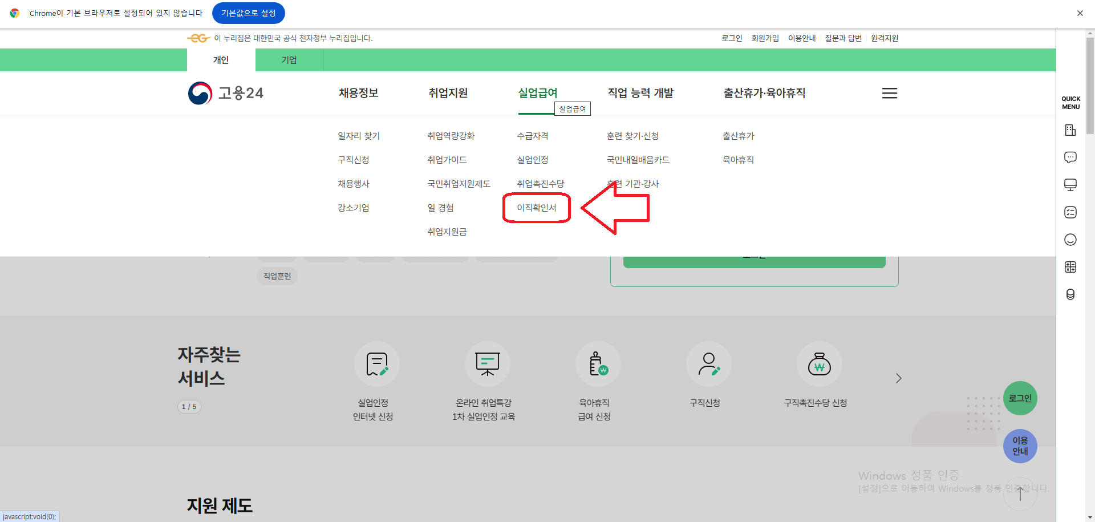Click the 육아휴직 급여 신청 service icon
The image size is (1095, 522).
click(x=598, y=364)
